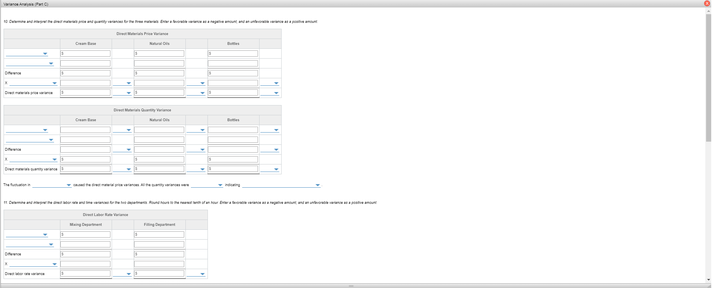Open the 'indicating' dropdown
The image size is (712, 288).
(281, 185)
